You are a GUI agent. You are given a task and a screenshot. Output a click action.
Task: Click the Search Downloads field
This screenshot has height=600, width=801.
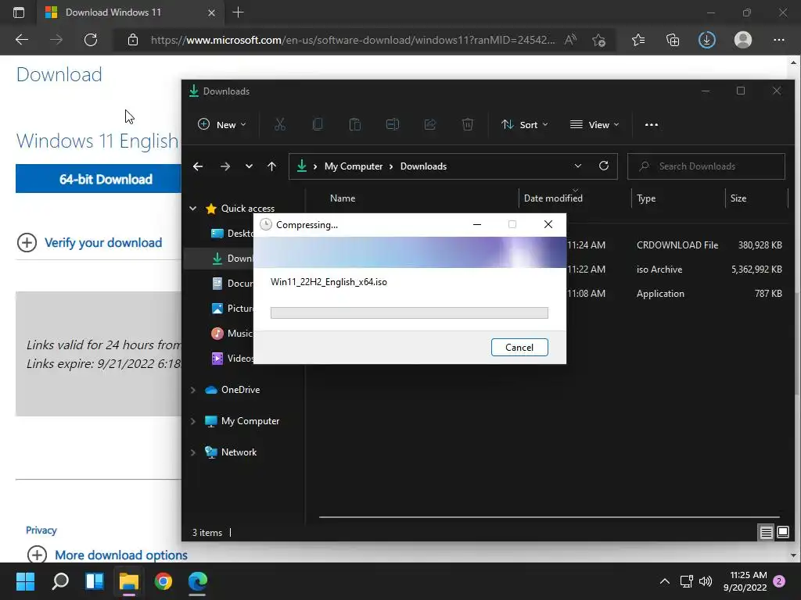pyautogui.click(x=706, y=166)
